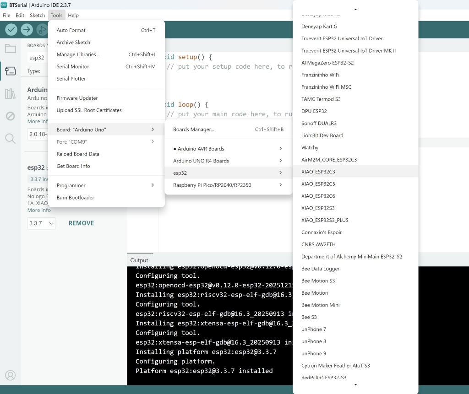Open Boards Manager... entry
469x394 pixels.
click(x=229, y=130)
